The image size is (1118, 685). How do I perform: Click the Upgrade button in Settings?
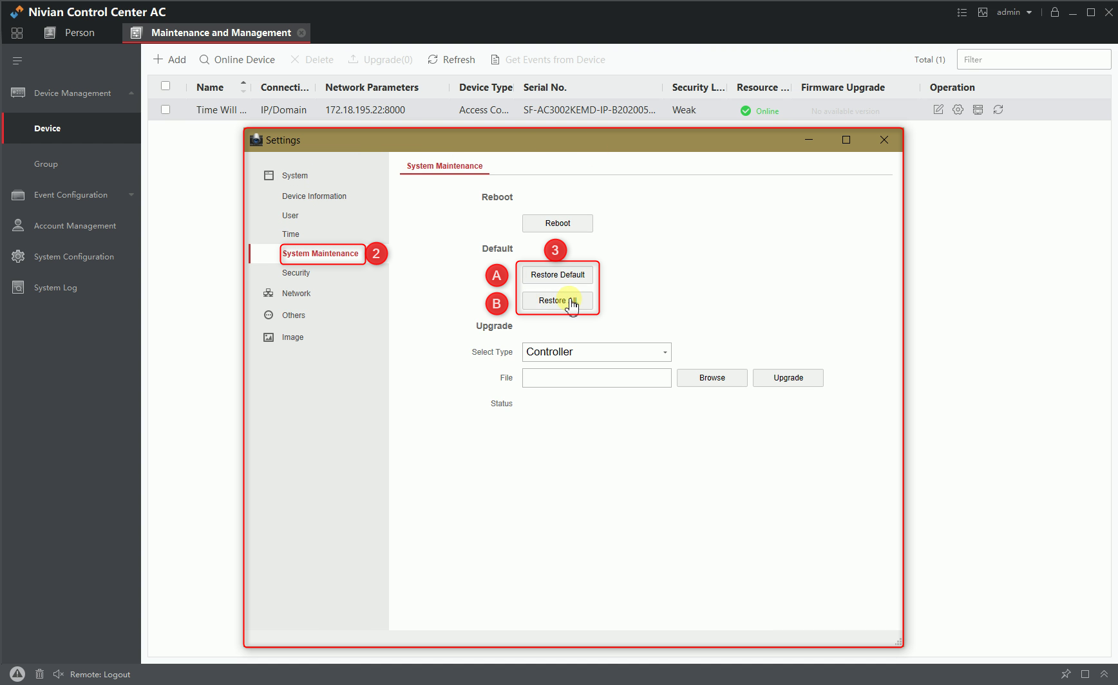point(788,378)
